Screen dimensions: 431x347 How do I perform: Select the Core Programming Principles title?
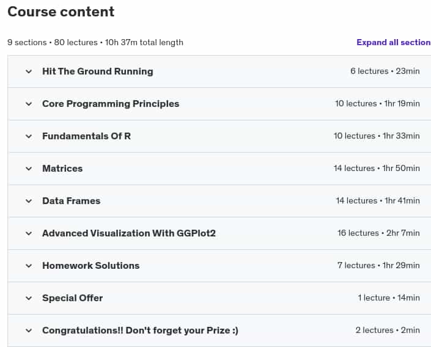point(111,104)
